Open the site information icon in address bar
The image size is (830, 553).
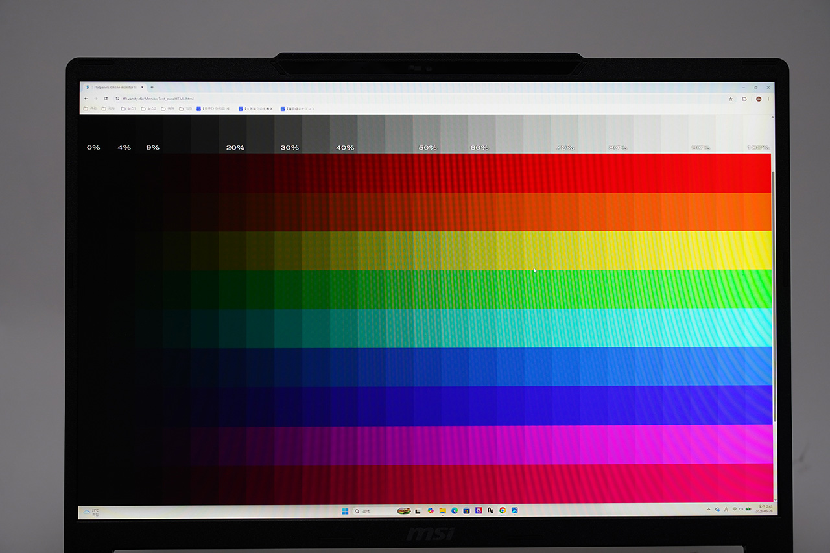(117, 99)
